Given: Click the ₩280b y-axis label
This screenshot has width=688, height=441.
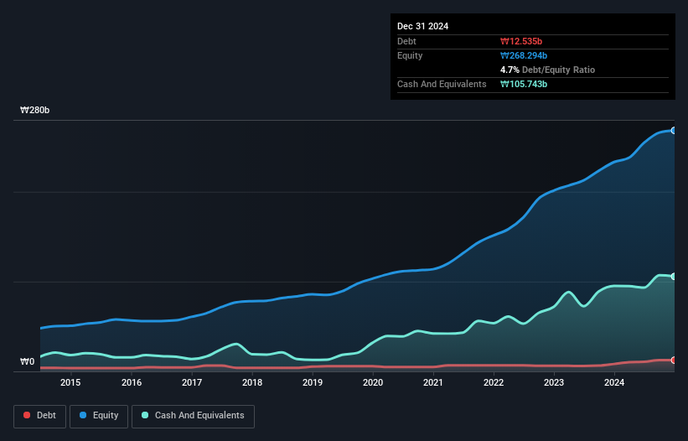Looking at the screenshot, I should point(34,110).
